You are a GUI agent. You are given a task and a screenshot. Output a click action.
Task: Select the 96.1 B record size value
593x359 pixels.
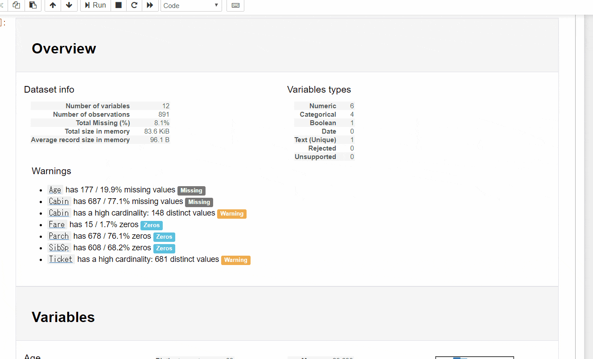click(x=160, y=140)
